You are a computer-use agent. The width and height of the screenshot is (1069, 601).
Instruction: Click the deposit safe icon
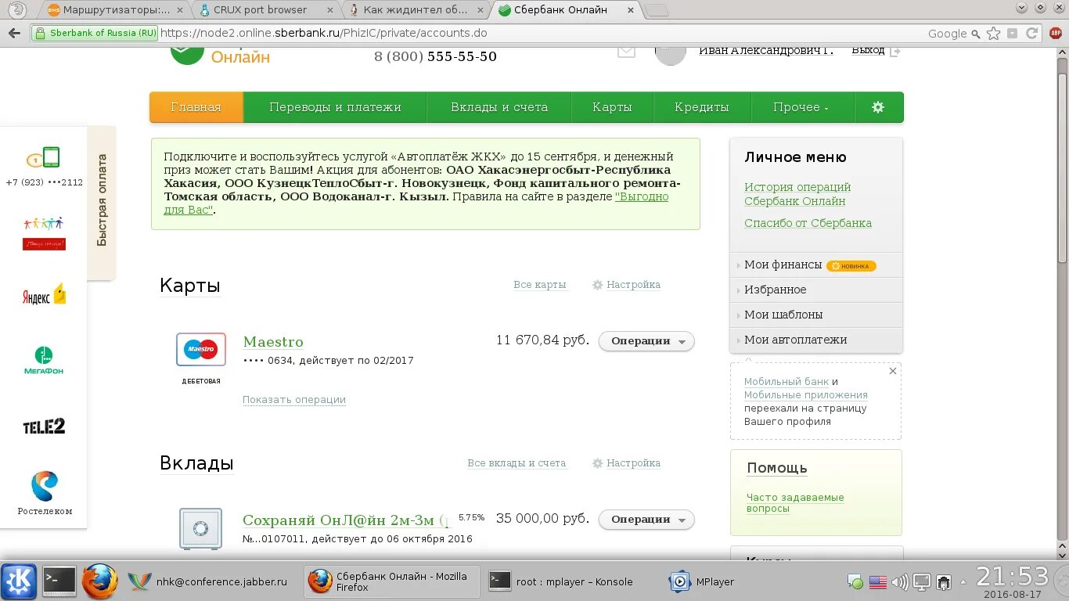(201, 528)
